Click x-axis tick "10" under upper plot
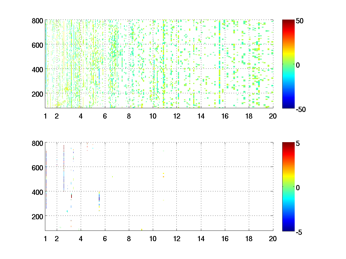This screenshot has height=259, width=346. [x=153, y=116]
